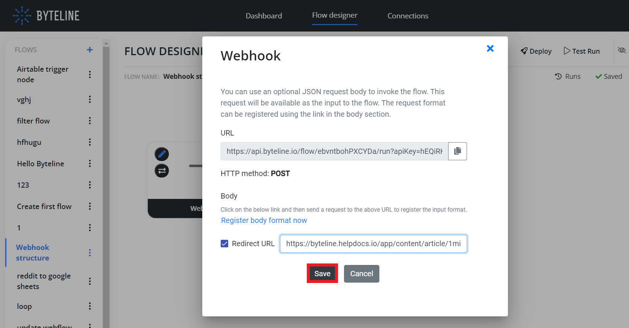Image resolution: width=629 pixels, height=328 pixels.
Task: Save the webhook settings
Action: coord(322,274)
